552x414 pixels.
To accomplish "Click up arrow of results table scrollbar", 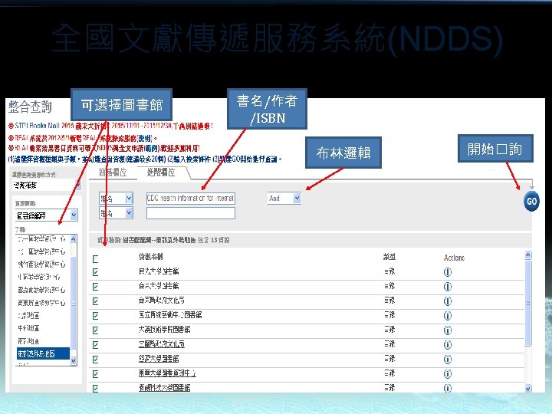I will click(x=527, y=255).
